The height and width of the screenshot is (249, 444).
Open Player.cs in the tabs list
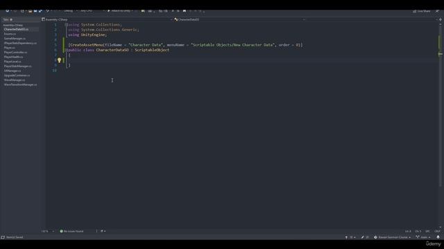point(9,48)
